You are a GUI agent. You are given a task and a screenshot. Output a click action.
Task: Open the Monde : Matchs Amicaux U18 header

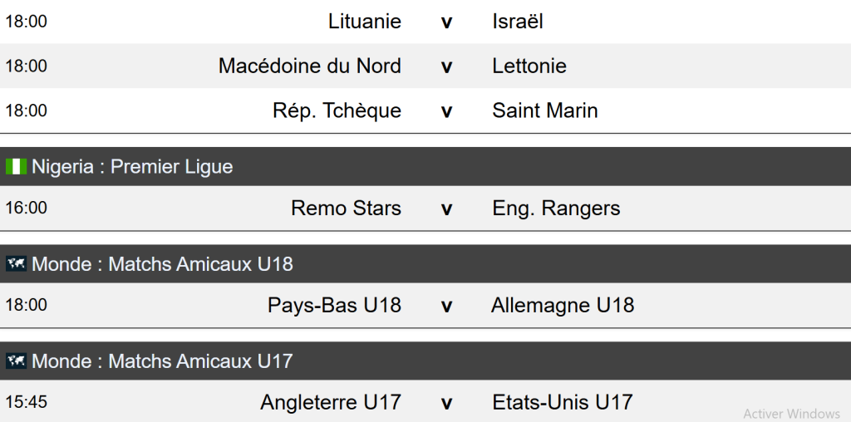pos(162,264)
